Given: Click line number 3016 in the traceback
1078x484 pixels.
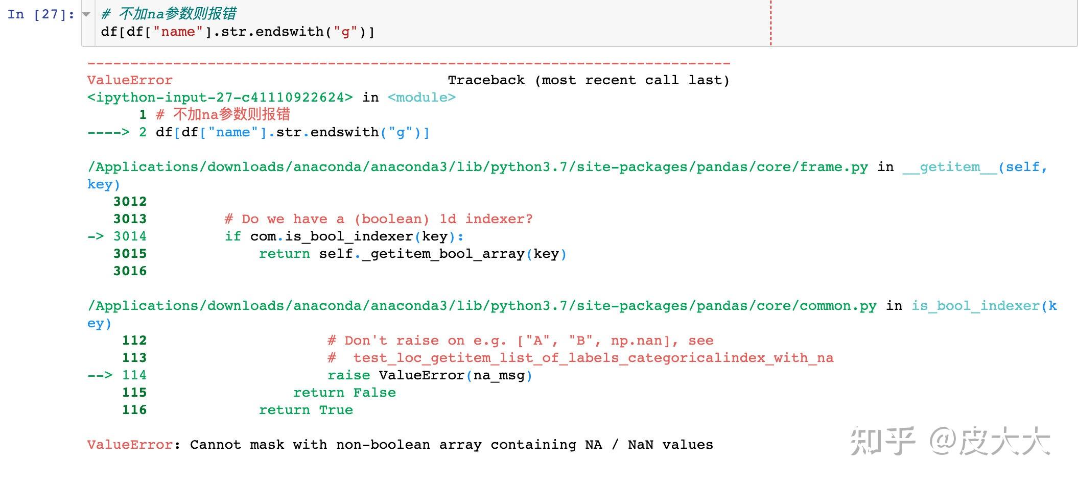Looking at the screenshot, I should point(130,272).
